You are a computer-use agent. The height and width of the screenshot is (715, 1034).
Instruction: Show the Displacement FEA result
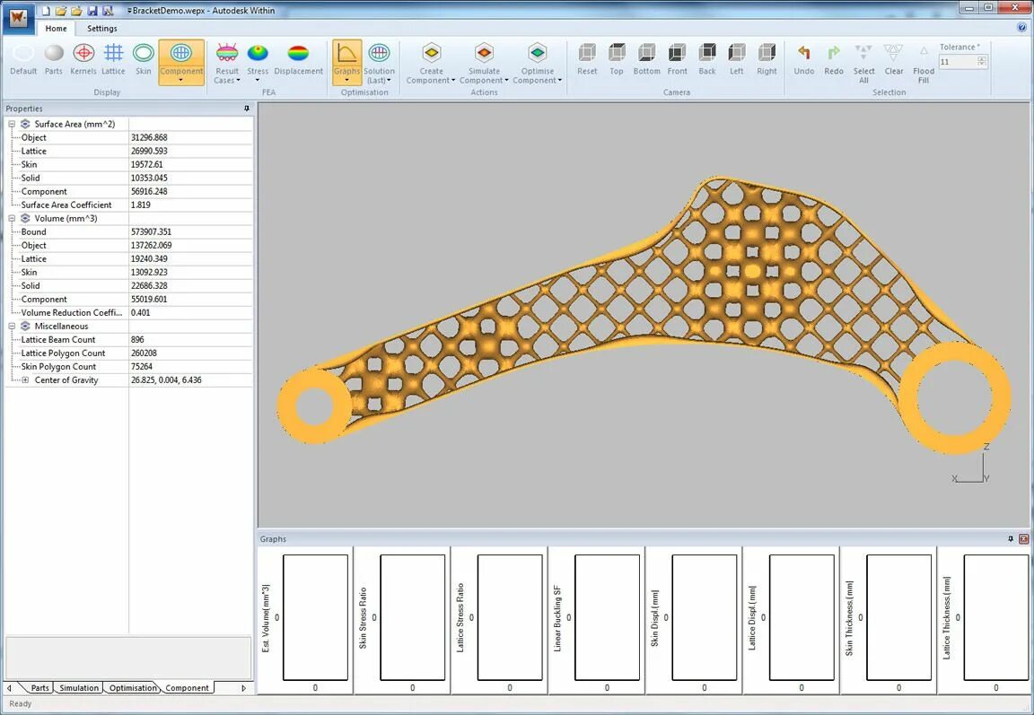coord(298,58)
